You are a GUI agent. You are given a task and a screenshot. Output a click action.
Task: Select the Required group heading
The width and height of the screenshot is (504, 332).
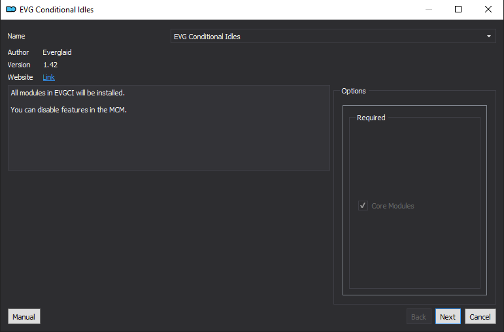[371, 118]
